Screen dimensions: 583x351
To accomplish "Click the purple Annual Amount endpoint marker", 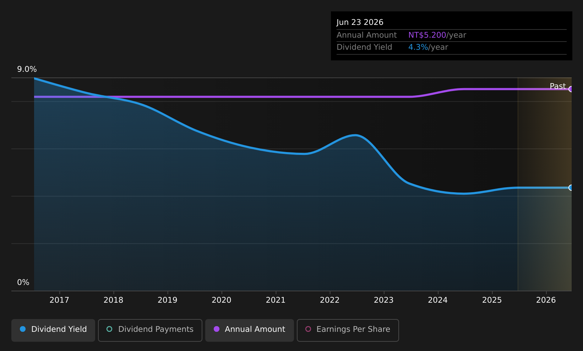I will (x=571, y=89).
